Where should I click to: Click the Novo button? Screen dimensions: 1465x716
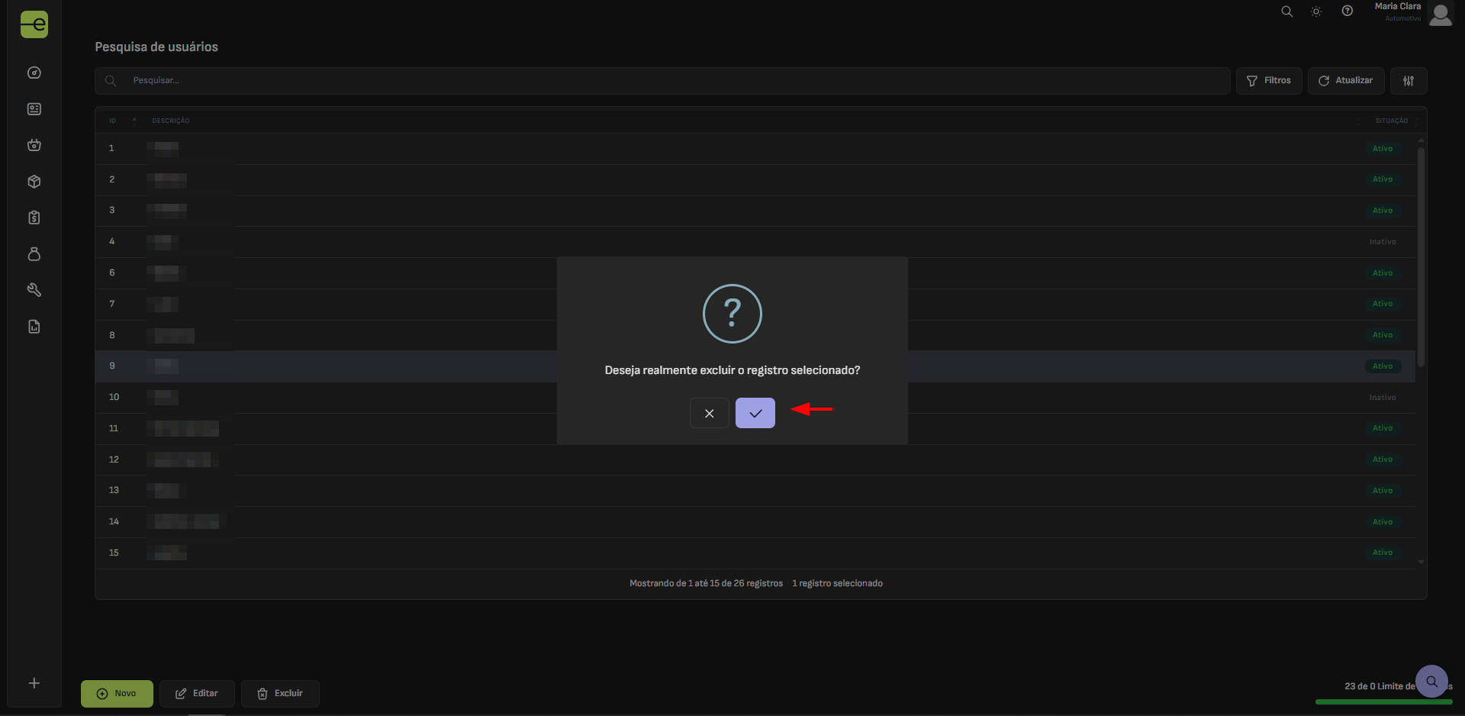[117, 693]
